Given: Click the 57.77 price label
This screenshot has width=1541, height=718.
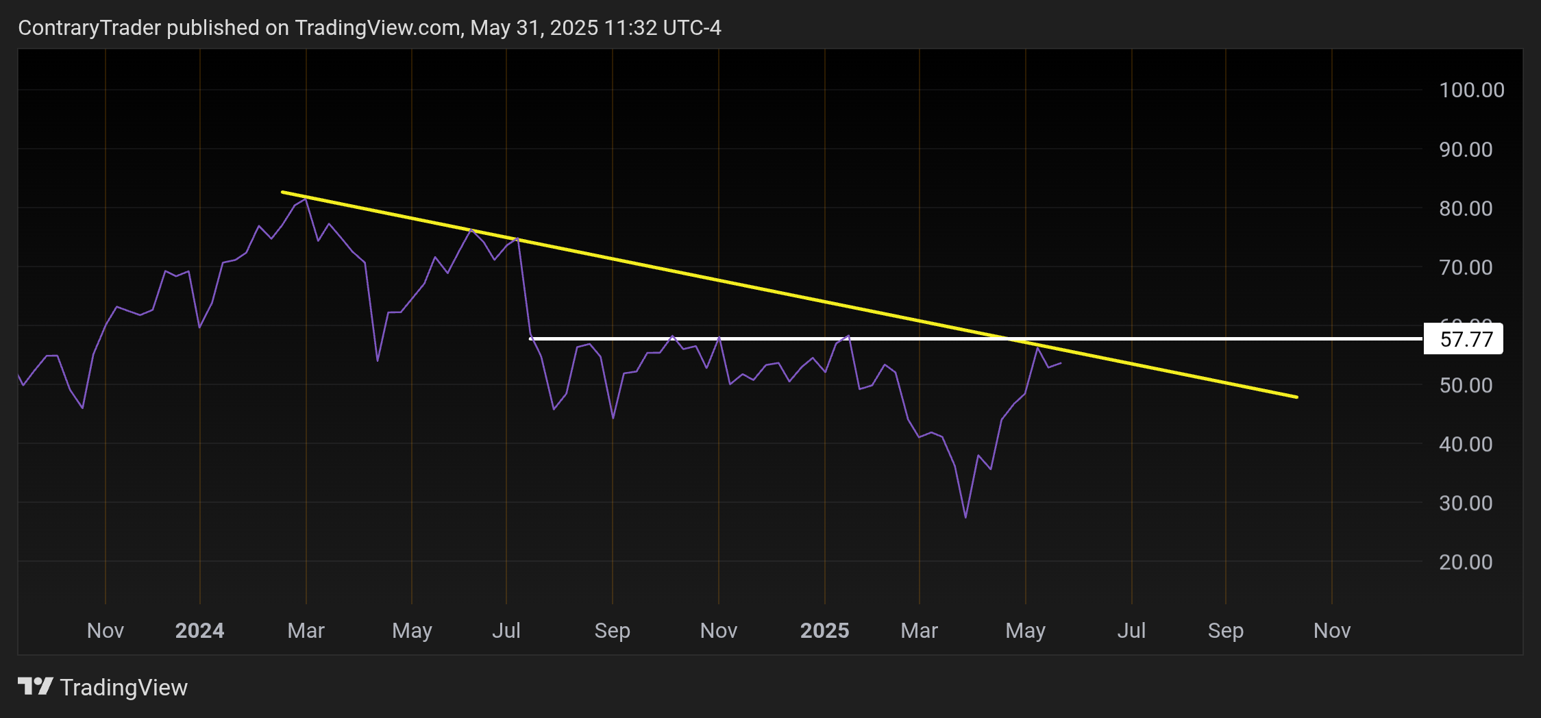Looking at the screenshot, I should click(1463, 339).
